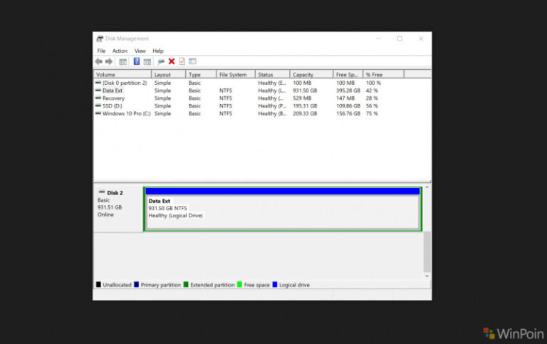Click the toolbar icon right of Help icon
Image resolution: width=547 pixels, height=344 pixels.
(147, 62)
